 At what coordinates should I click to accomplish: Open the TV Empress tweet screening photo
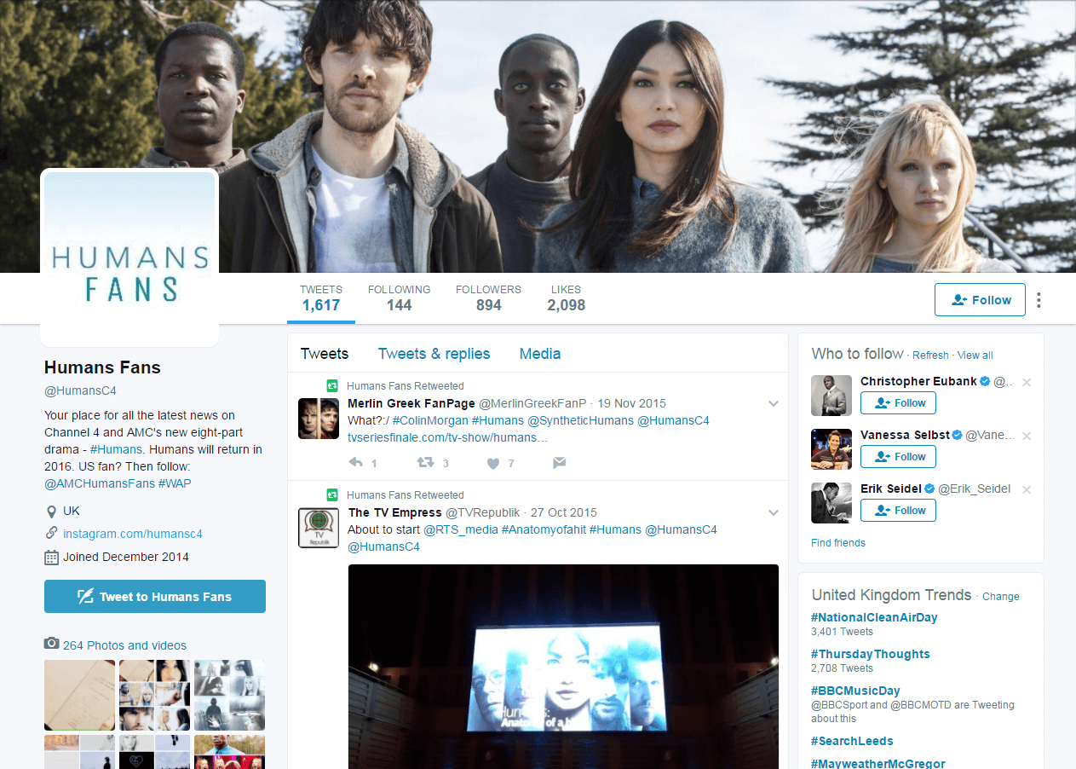click(563, 665)
